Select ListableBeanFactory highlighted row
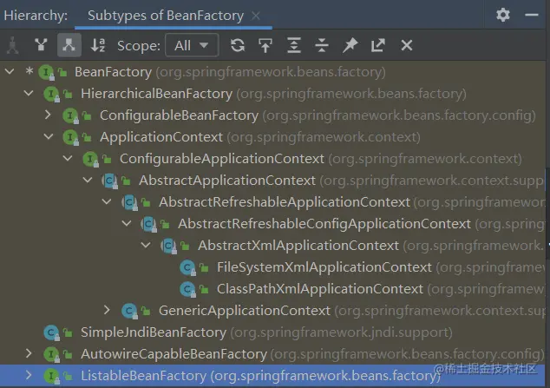550x388 pixels. click(272, 376)
